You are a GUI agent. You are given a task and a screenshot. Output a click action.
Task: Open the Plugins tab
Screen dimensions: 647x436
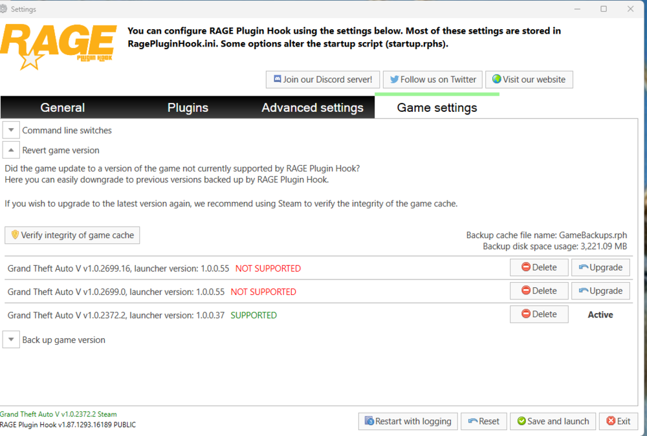(x=188, y=107)
